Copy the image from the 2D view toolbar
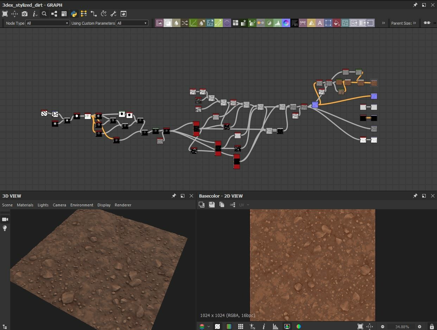 coord(222,205)
